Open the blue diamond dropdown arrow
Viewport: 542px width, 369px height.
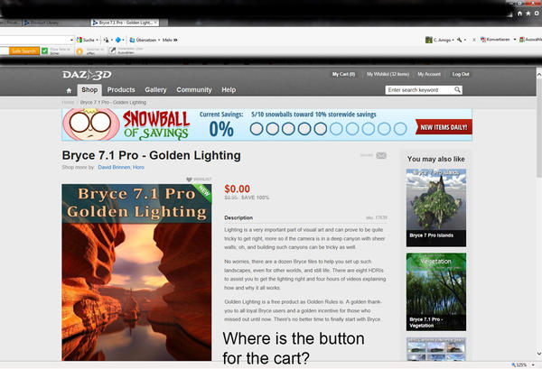pyautogui.click(x=123, y=40)
